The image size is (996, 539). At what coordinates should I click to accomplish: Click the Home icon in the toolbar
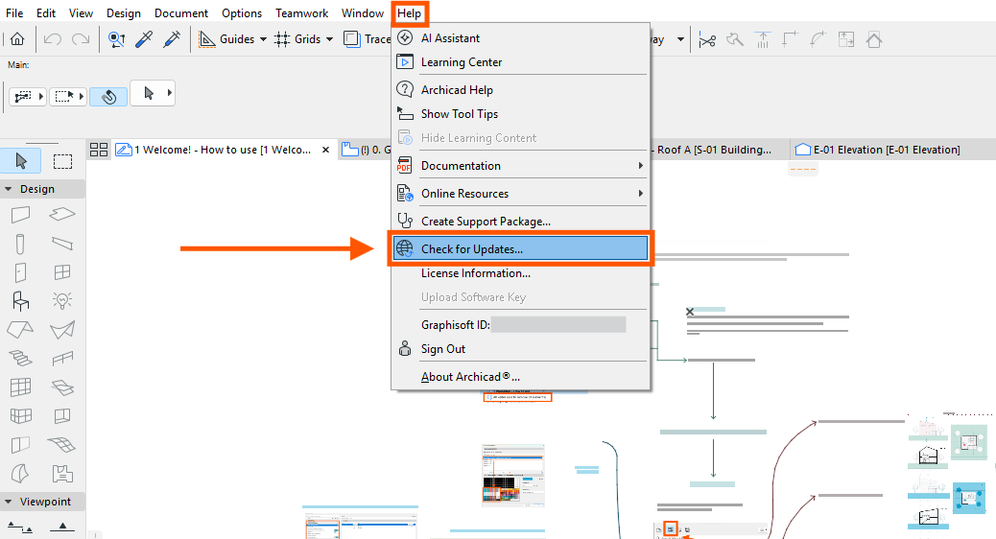(18, 39)
